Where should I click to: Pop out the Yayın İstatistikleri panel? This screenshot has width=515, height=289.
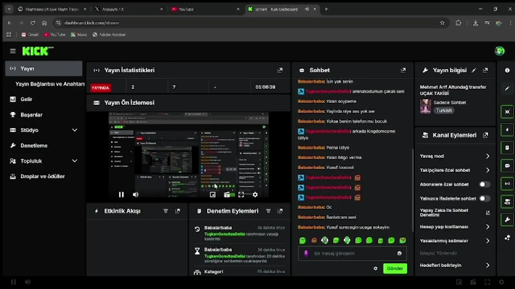click(x=280, y=70)
